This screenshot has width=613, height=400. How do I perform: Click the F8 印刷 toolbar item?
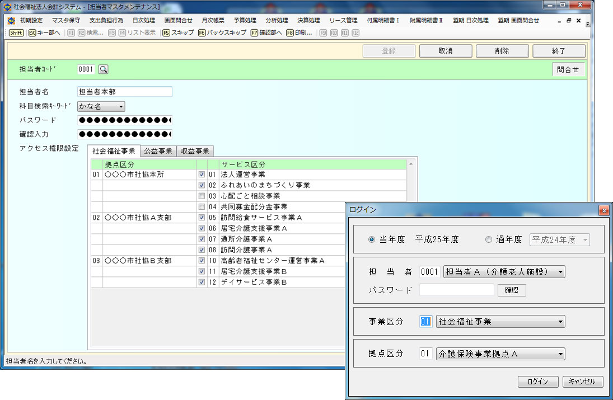click(x=299, y=33)
